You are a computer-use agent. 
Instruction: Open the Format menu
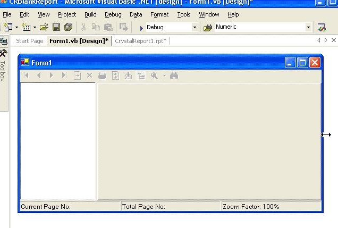click(159, 14)
